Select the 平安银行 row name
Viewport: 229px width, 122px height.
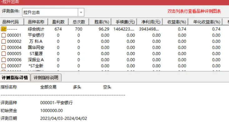coord(36,35)
